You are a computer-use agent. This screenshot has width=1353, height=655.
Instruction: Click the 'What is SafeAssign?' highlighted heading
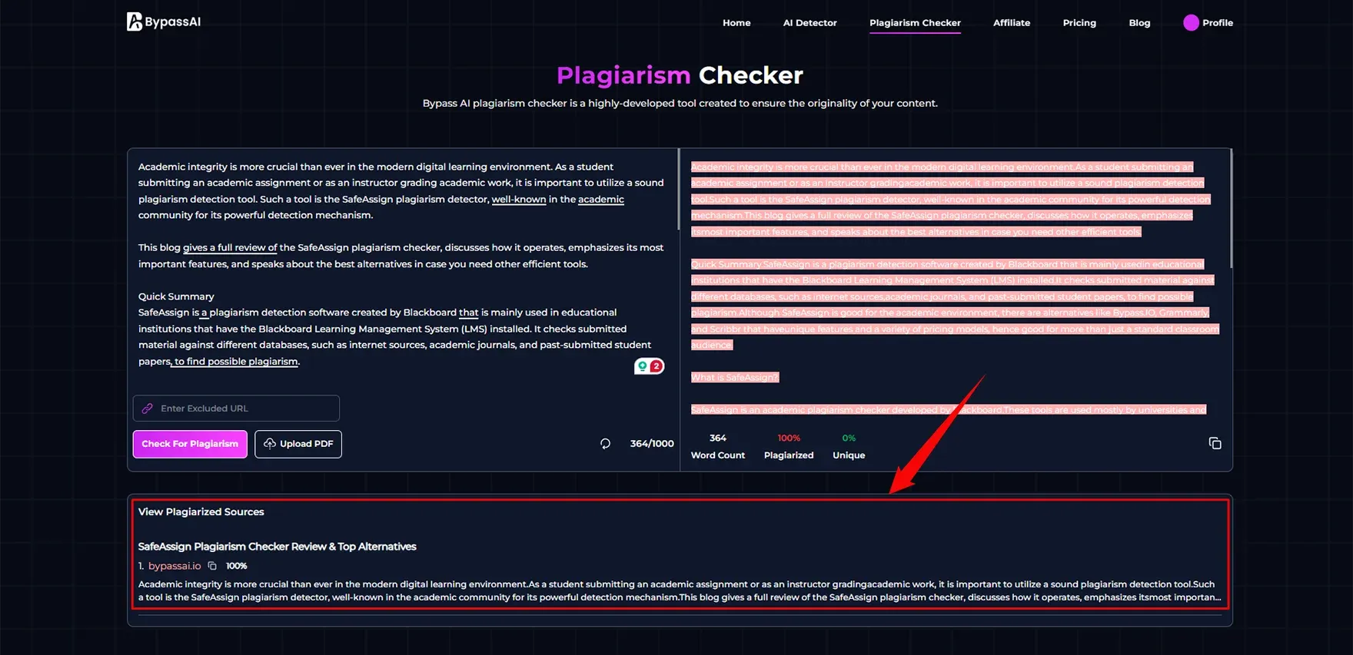tap(735, 377)
